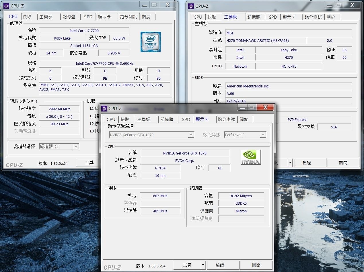Click the memory vendor value Micron
The height and width of the screenshot is (272, 364).
pos(241,211)
